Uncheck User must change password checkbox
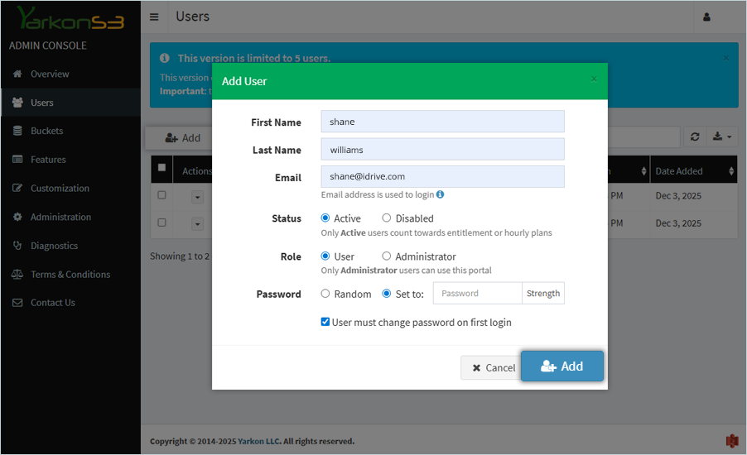The image size is (747, 455). [325, 322]
